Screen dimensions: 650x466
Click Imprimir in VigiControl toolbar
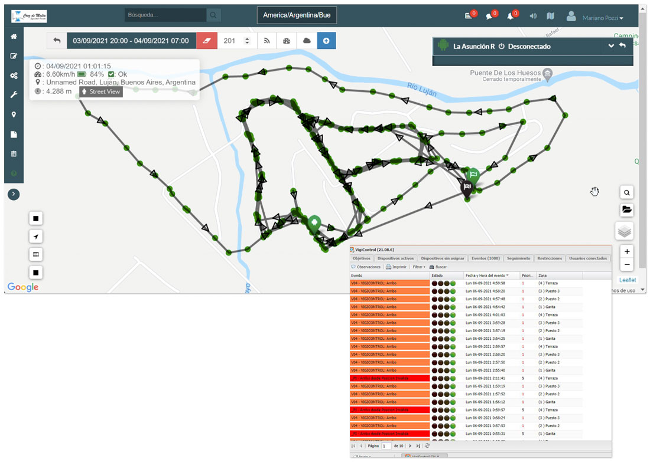pos(396,267)
